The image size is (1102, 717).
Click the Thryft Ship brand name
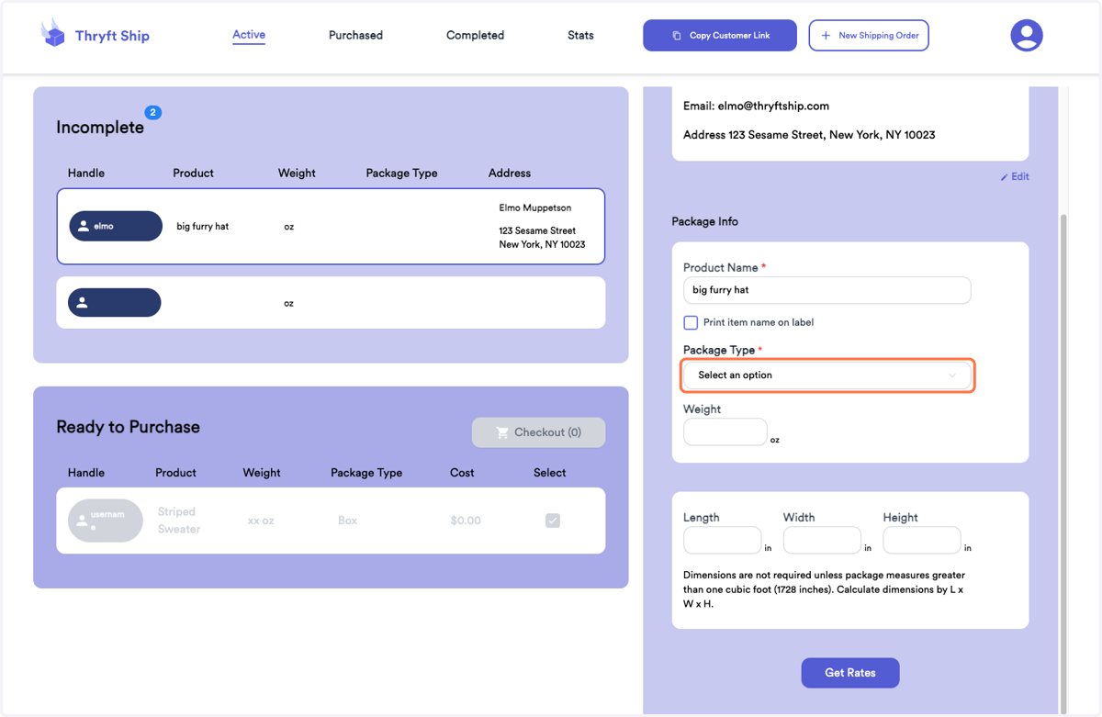point(112,36)
